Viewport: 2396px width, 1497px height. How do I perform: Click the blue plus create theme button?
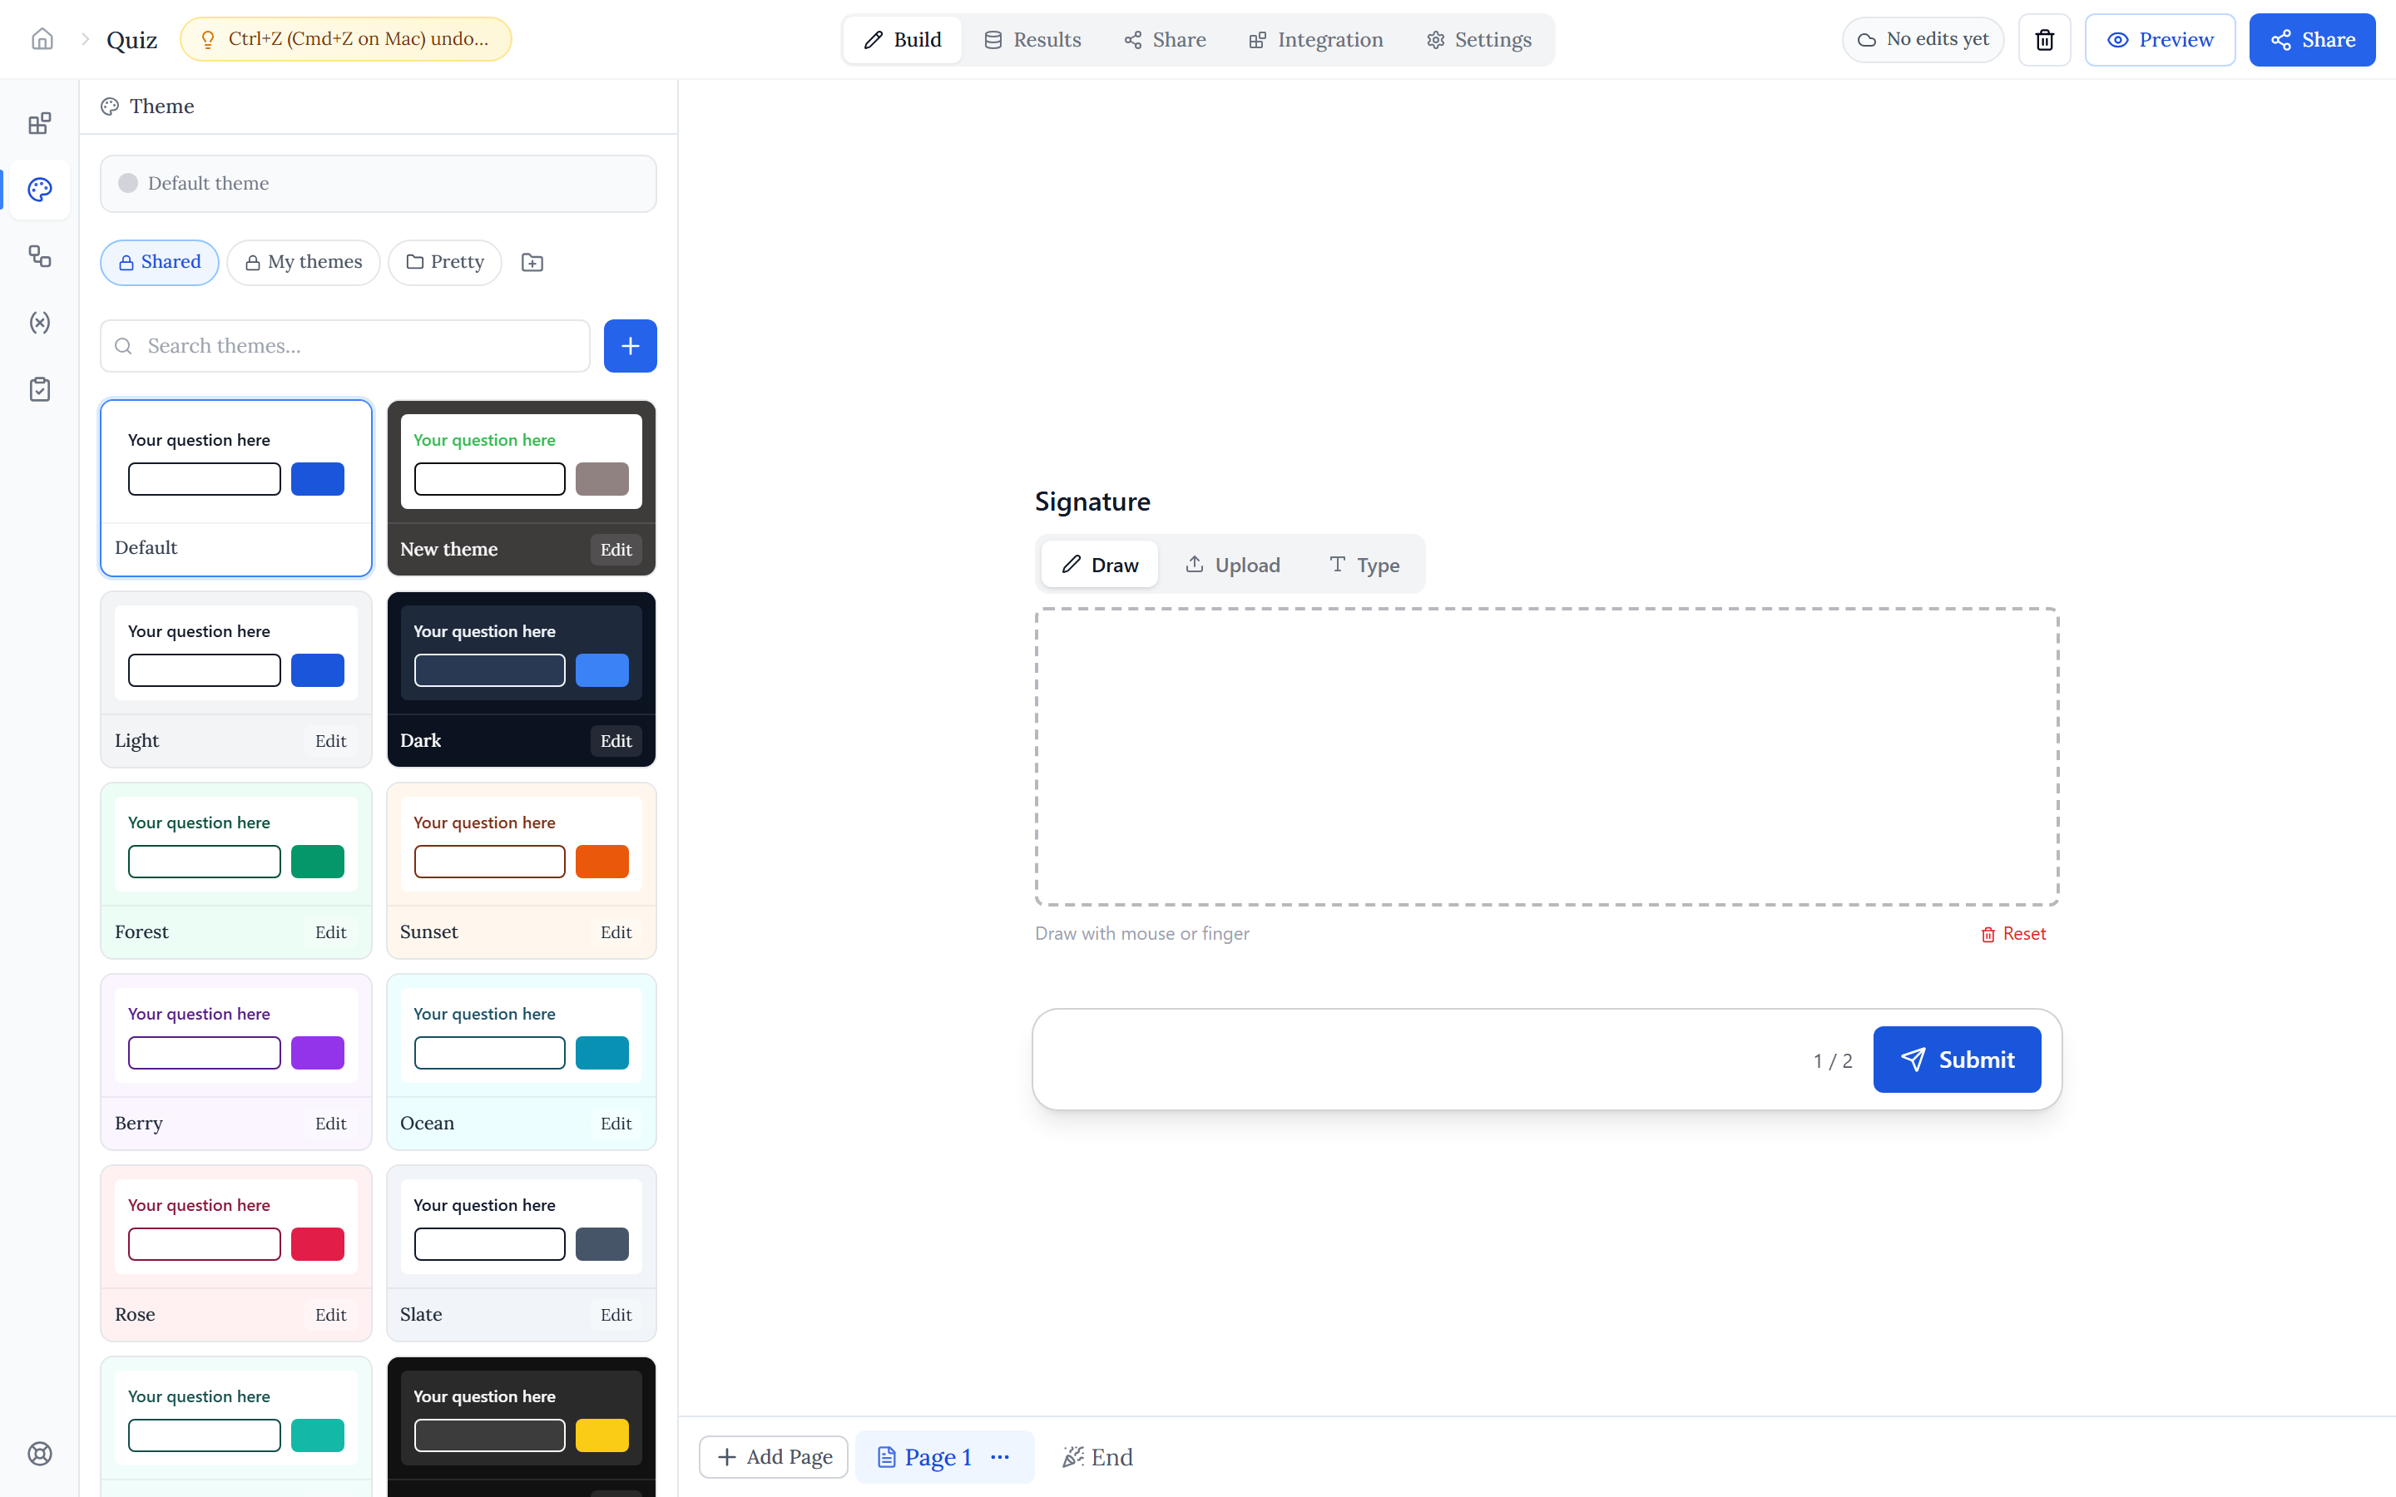coord(631,345)
